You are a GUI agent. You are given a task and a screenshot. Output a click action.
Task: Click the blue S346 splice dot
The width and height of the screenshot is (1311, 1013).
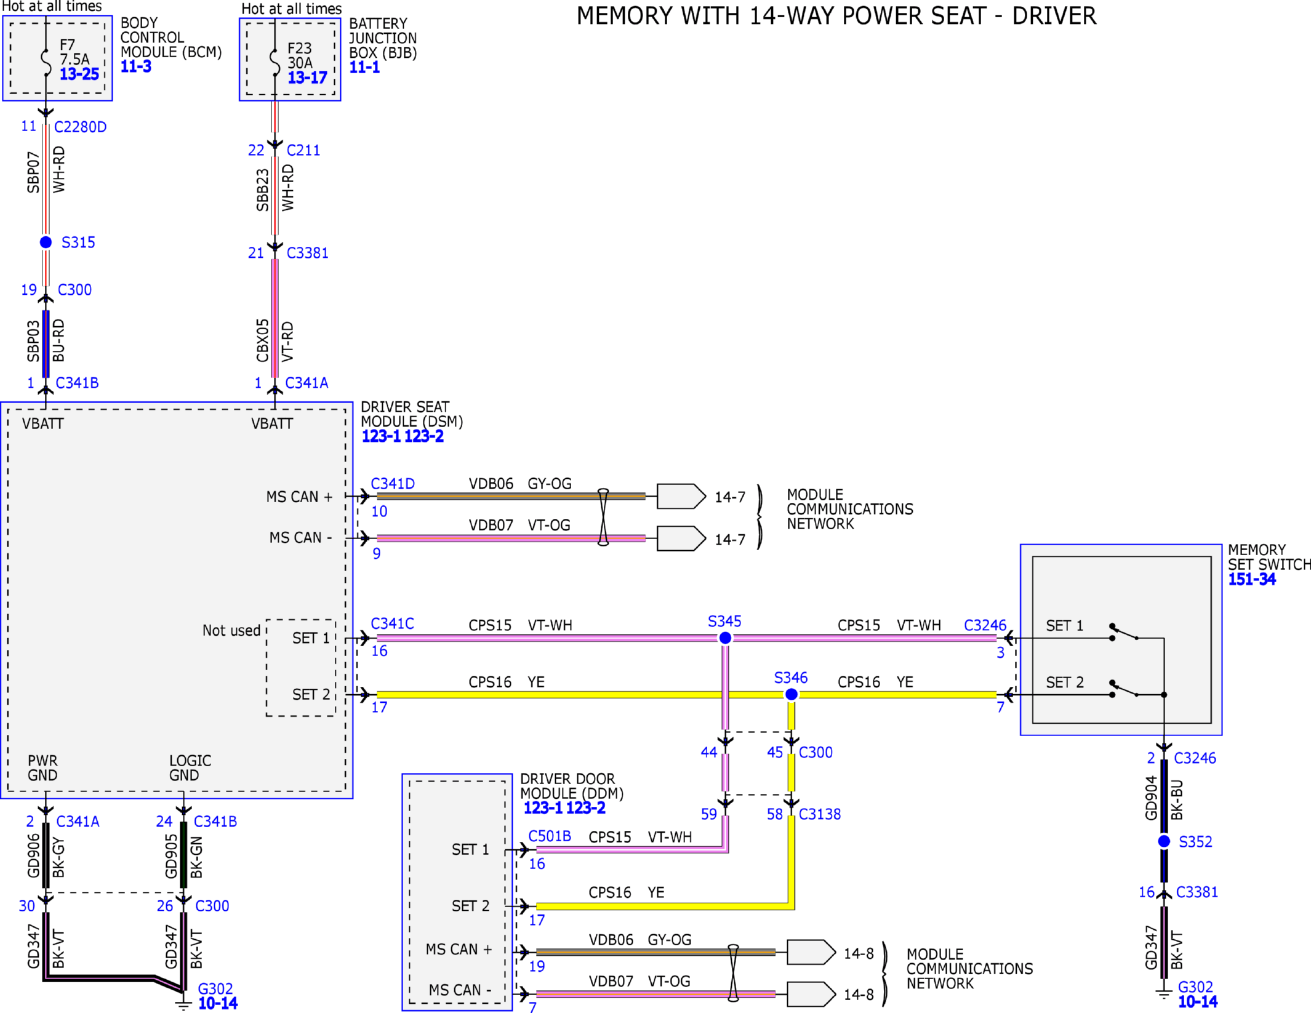[792, 694]
